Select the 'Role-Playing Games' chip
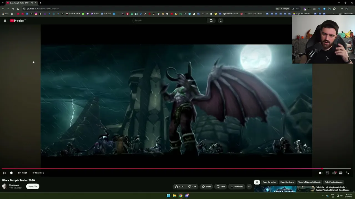This screenshot has width=355, height=199. [x=334, y=182]
